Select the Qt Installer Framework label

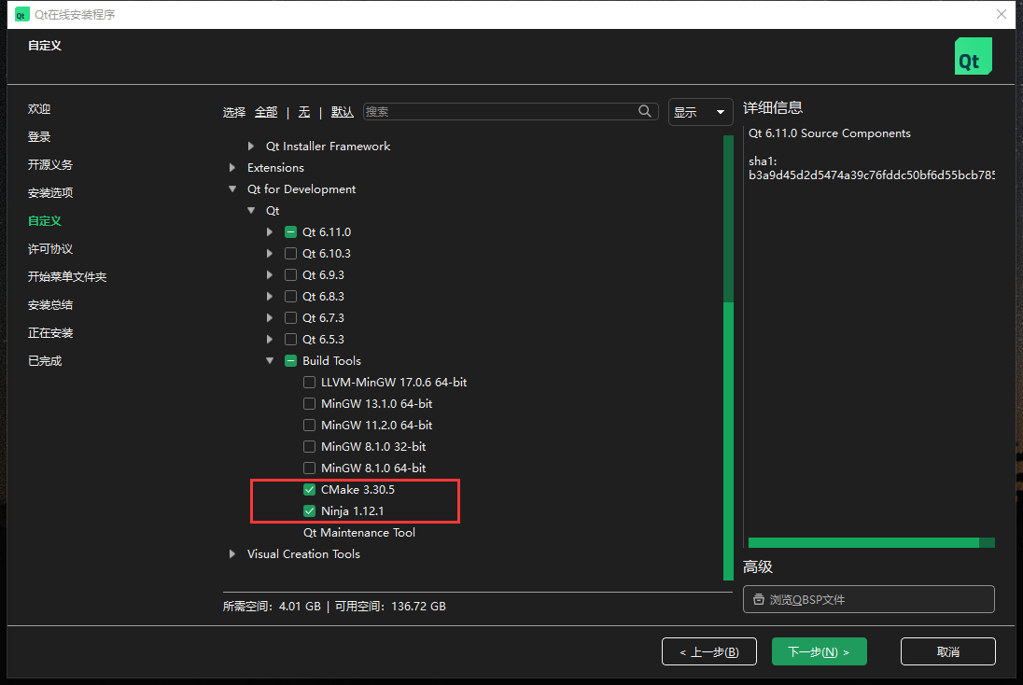tap(329, 147)
